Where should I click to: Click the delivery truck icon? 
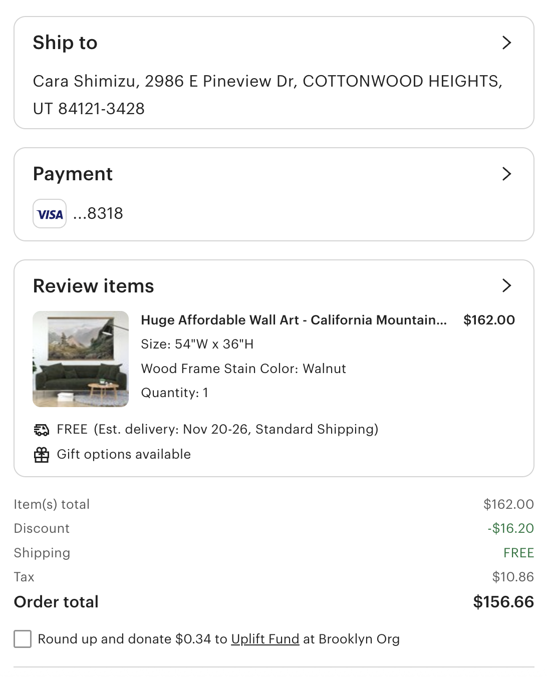click(x=42, y=430)
